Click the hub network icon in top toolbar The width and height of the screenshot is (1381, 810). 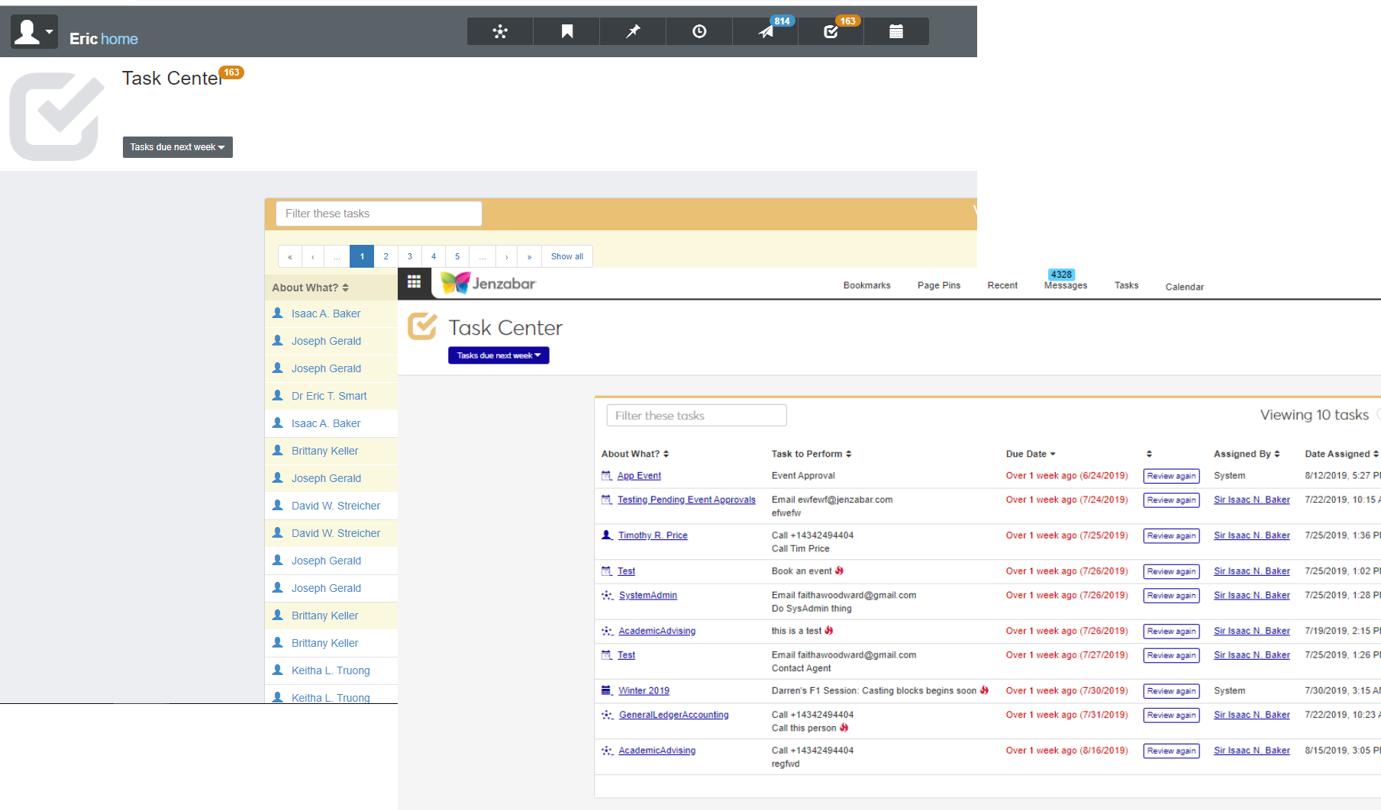click(x=500, y=31)
